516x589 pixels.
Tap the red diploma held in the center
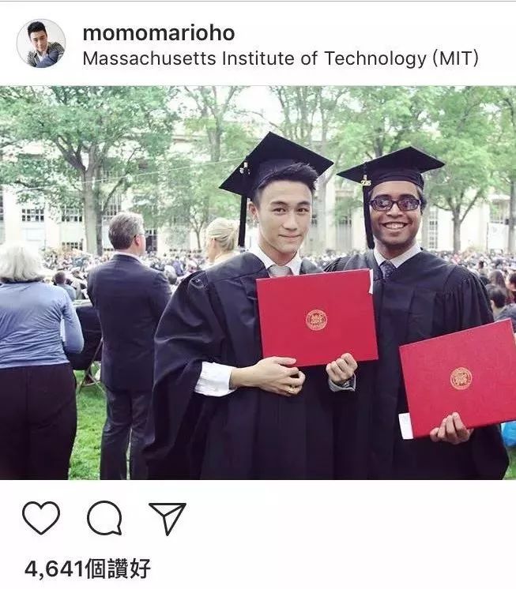click(x=316, y=317)
